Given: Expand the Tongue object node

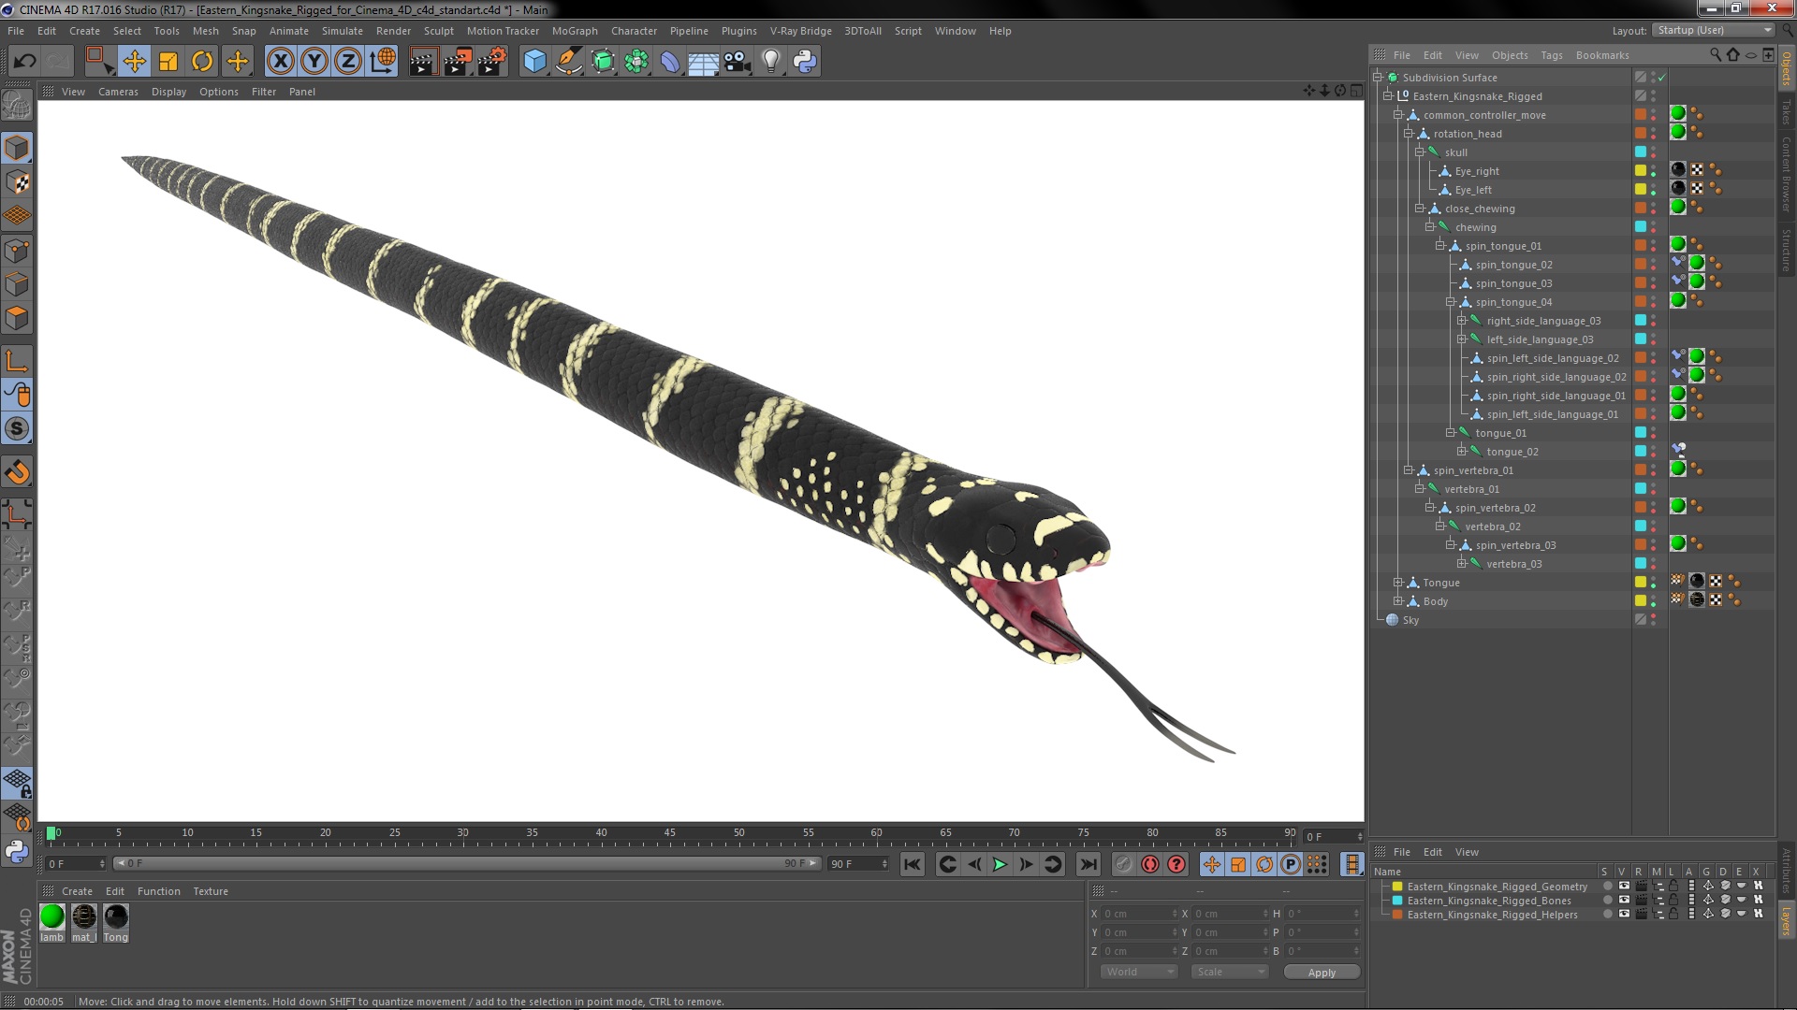Looking at the screenshot, I should tap(1397, 583).
